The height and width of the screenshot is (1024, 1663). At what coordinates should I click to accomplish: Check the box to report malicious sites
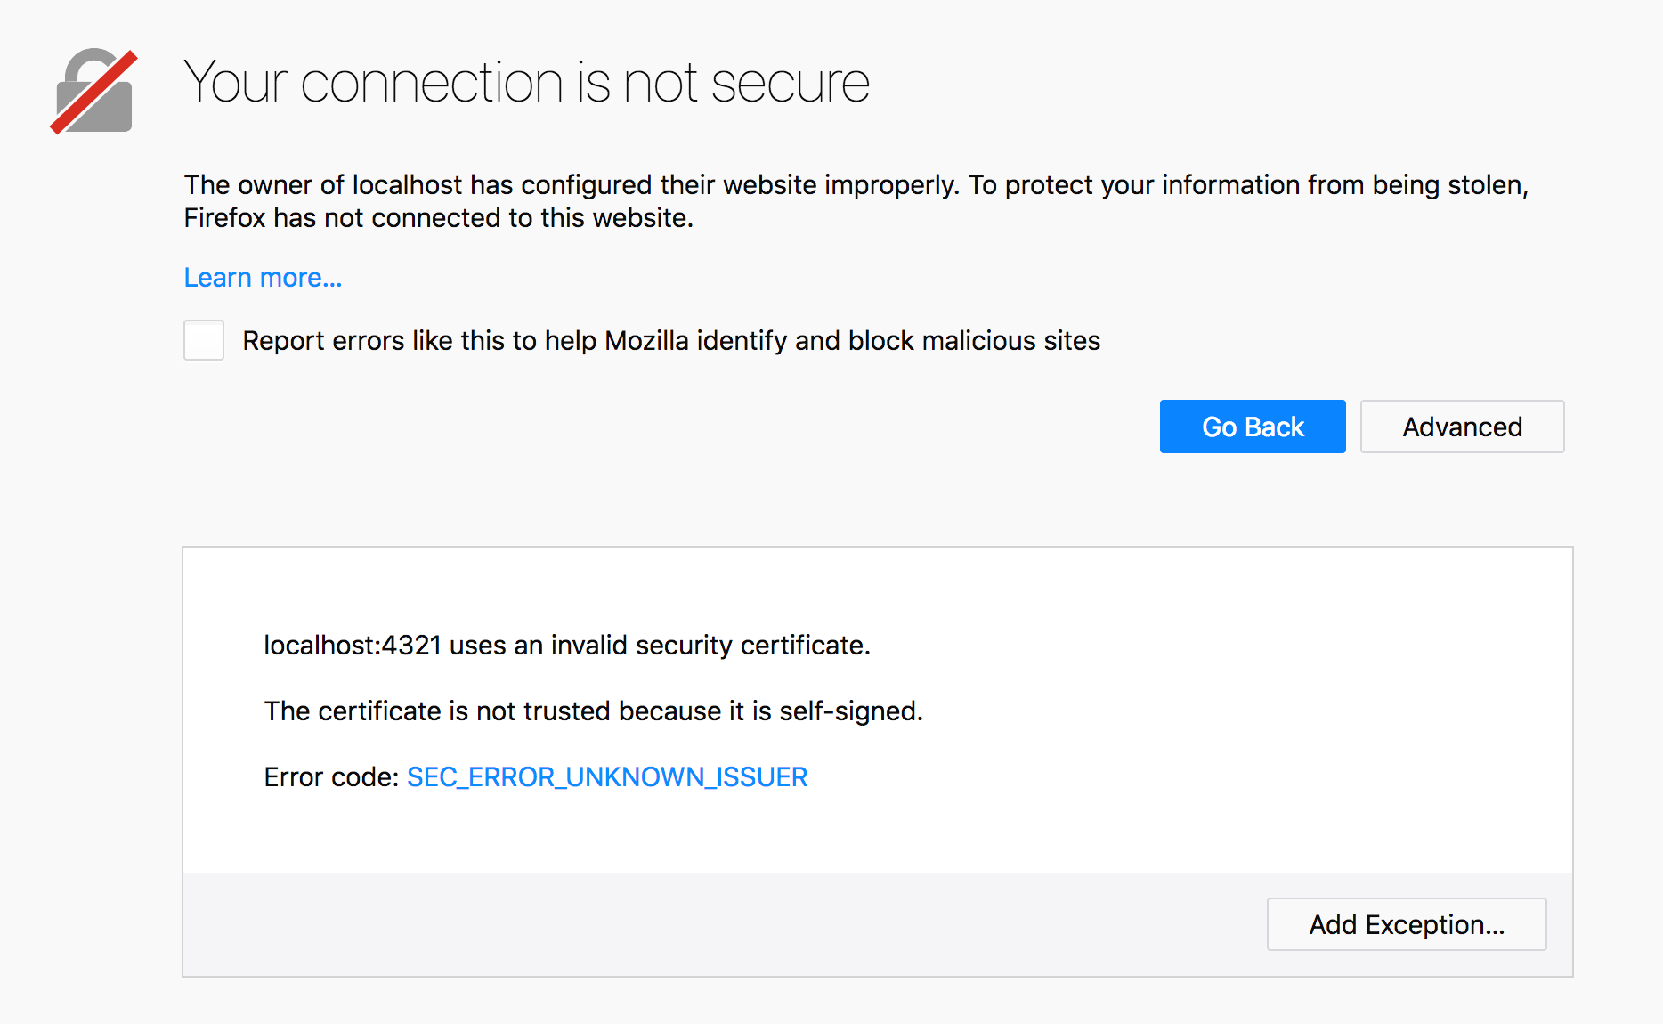203,340
